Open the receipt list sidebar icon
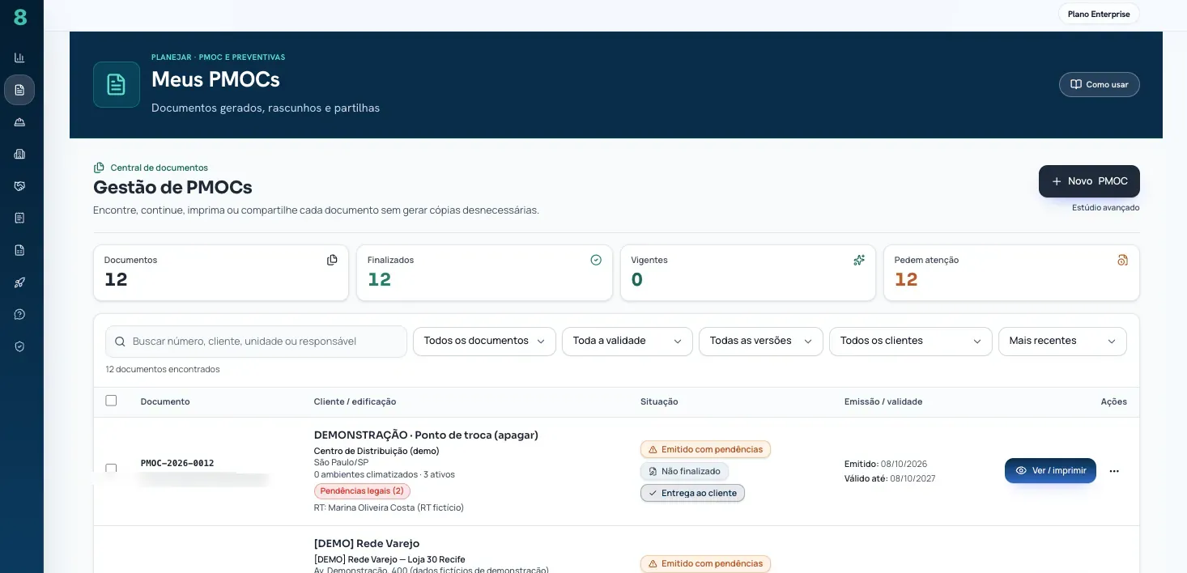 tap(19, 218)
